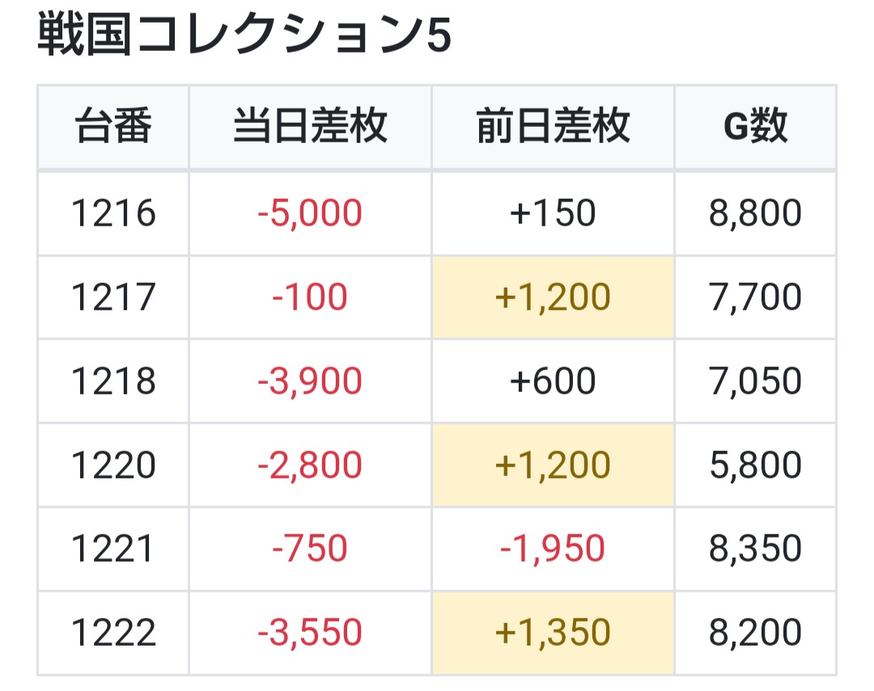The height and width of the screenshot is (691, 874).
Task: Click the 戦国コレクション5 heading
Action: (x=244, y=35)
